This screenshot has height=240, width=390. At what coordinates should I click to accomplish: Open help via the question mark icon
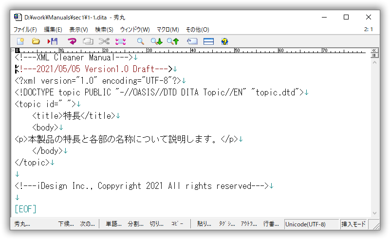pyautogui.click(x=224, y=41)
